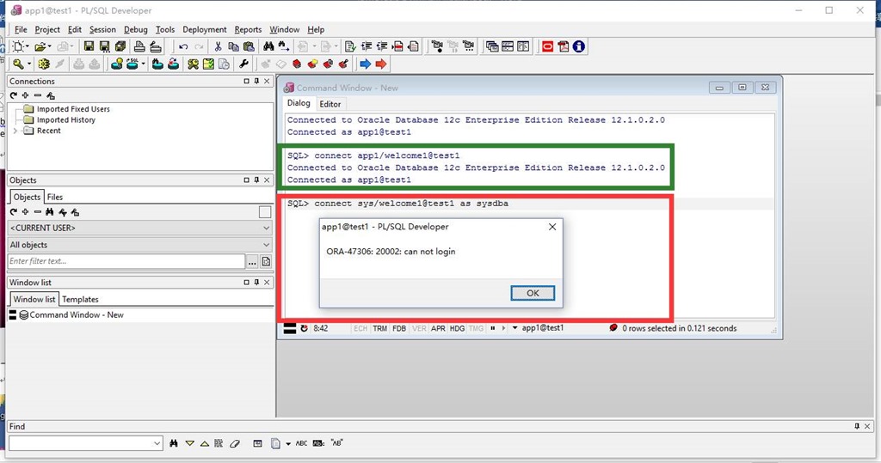Screen dimensions: 881x463
Task: Click the Open folder toolbar icon
Action: point(40,46)
